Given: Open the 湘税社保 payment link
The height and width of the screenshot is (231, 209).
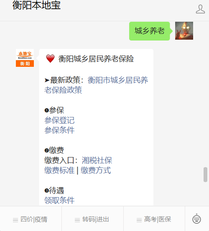Looking at the screenshot, I should 97,160.
